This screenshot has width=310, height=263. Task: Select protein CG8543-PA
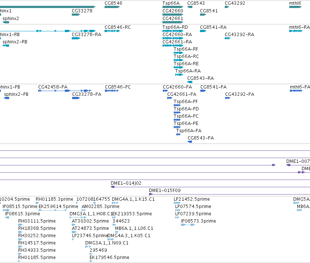pos(190,142)
